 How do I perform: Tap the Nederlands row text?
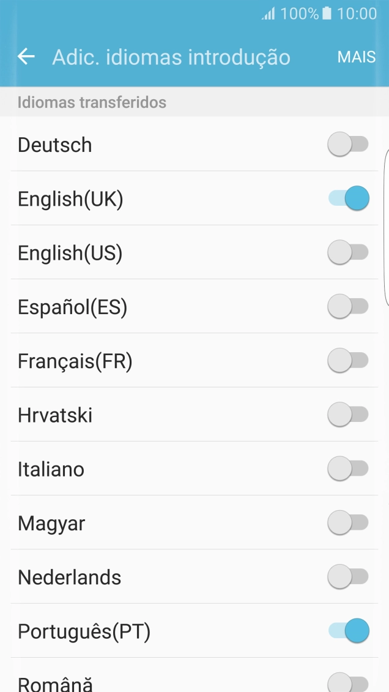[70, 577]
